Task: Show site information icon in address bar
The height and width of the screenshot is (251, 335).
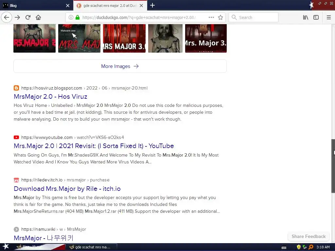Action: [x=71, y=17]
